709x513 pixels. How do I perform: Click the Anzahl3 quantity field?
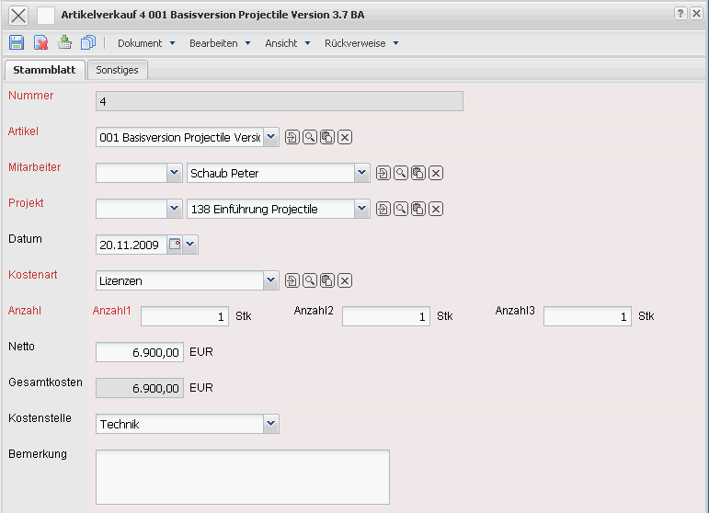588,316
